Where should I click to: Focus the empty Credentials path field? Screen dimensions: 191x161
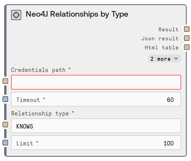tap(96, 82)
